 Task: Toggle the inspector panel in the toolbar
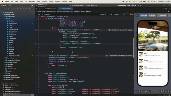click(169, 5)
